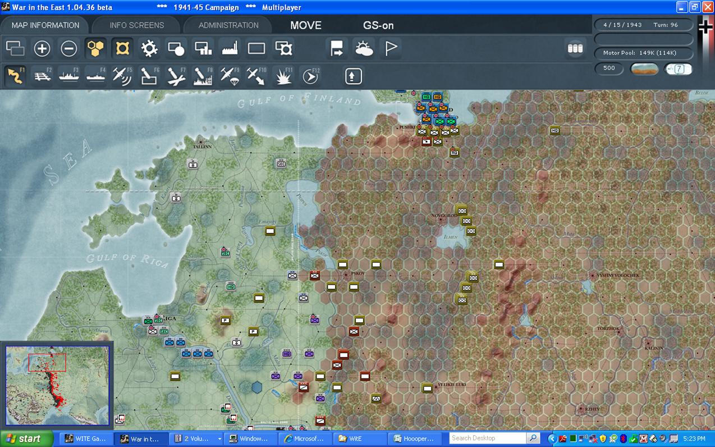Select the F5 air recon mode

point(122,76)
